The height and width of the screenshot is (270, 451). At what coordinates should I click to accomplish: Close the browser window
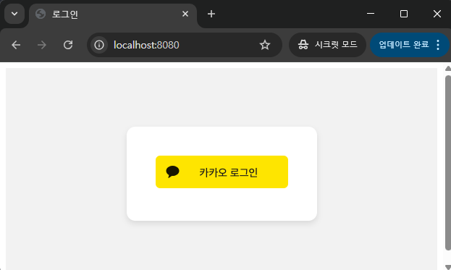tap(437, 14)
